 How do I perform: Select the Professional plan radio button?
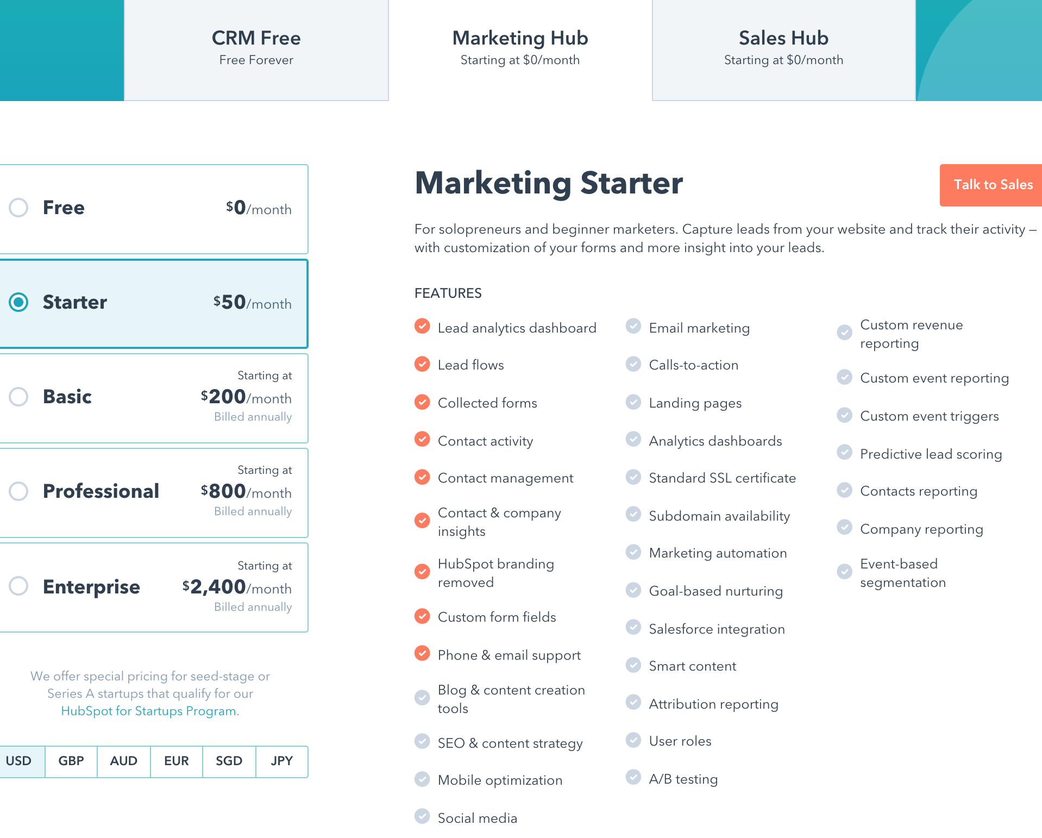pos(18,491)
